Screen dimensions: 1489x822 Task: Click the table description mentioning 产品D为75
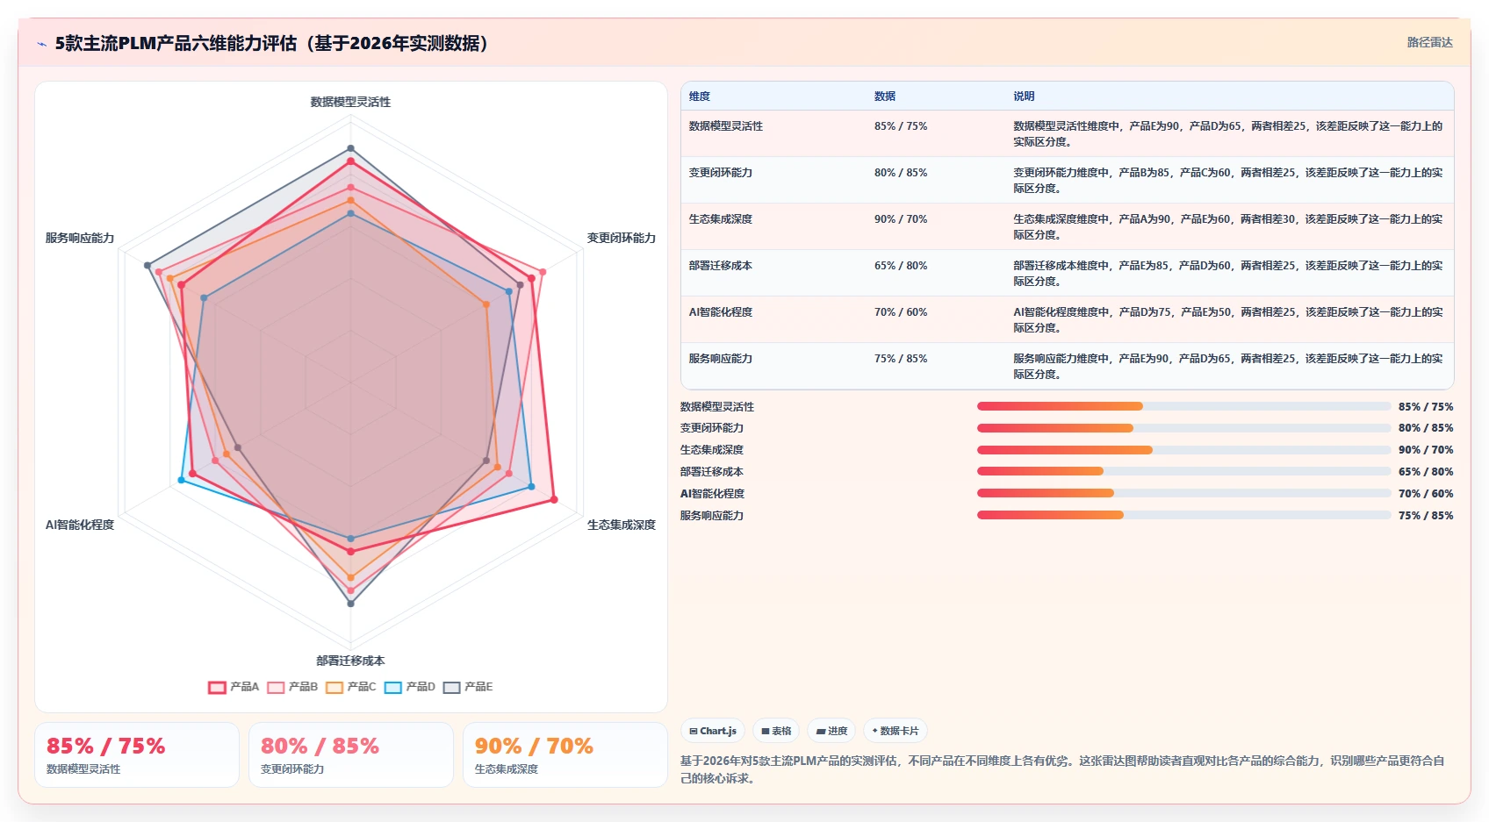coord(1228,320)
